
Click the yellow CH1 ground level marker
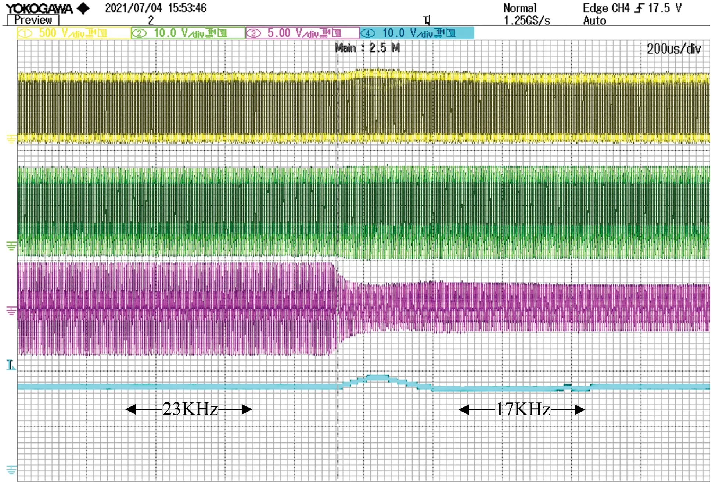[11, 139]
